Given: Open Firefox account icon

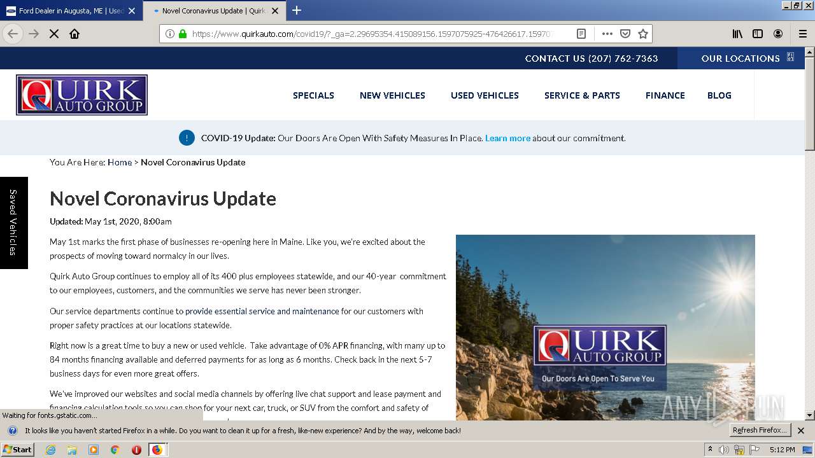Looking at the screenshot, I should 778,34.
